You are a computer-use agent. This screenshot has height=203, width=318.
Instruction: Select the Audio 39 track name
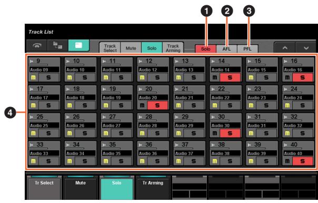pos(262,153)
